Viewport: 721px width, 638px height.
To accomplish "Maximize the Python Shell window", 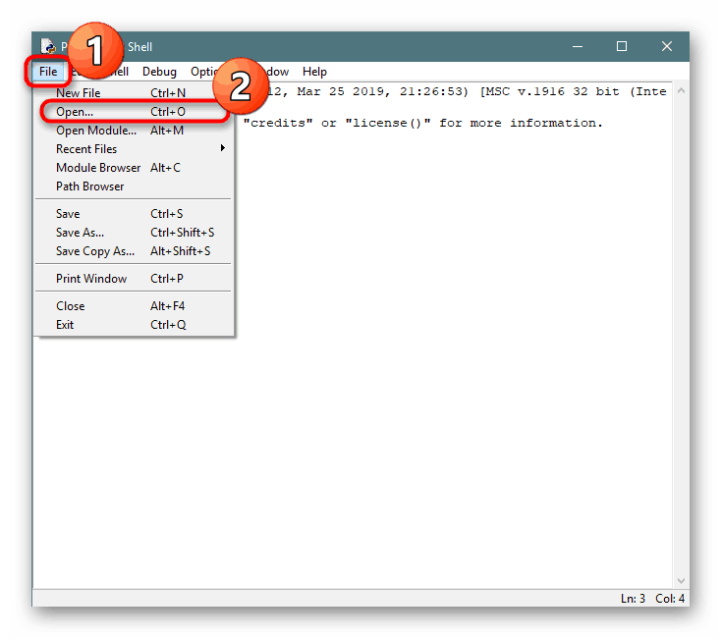I will pyautogui.click(x=622, y=46).
